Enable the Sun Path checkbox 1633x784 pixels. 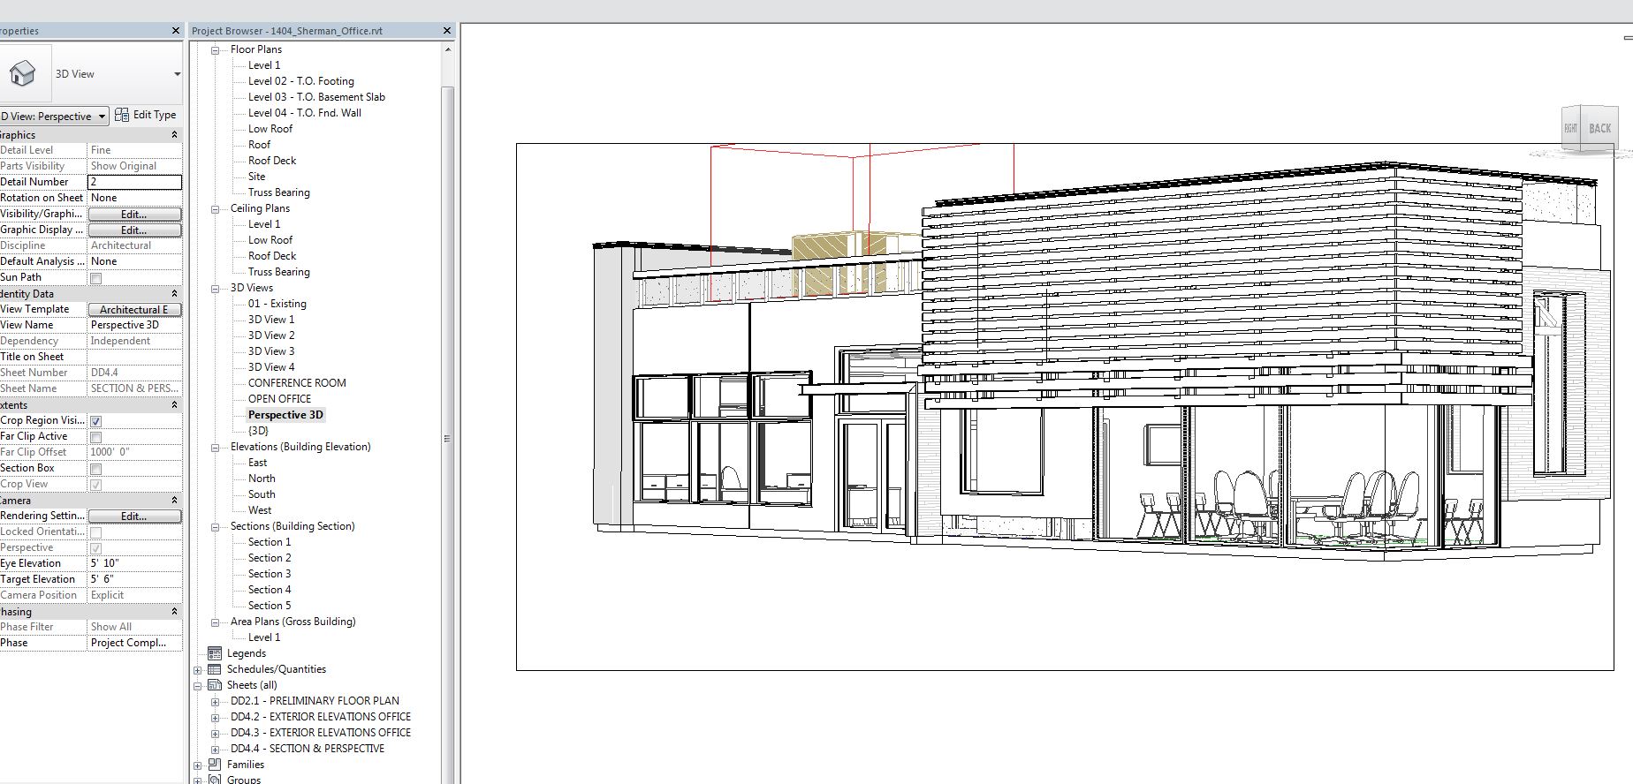[96, 278]
